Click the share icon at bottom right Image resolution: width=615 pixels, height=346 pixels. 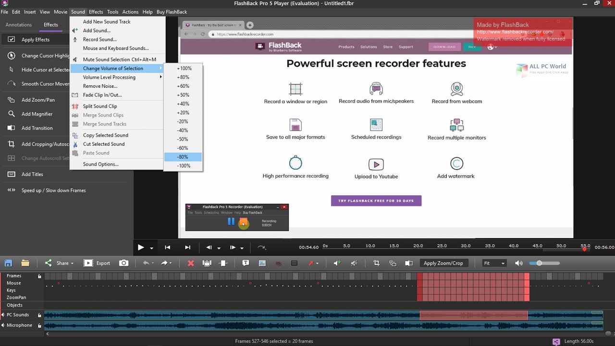click(x=556, y=342)
